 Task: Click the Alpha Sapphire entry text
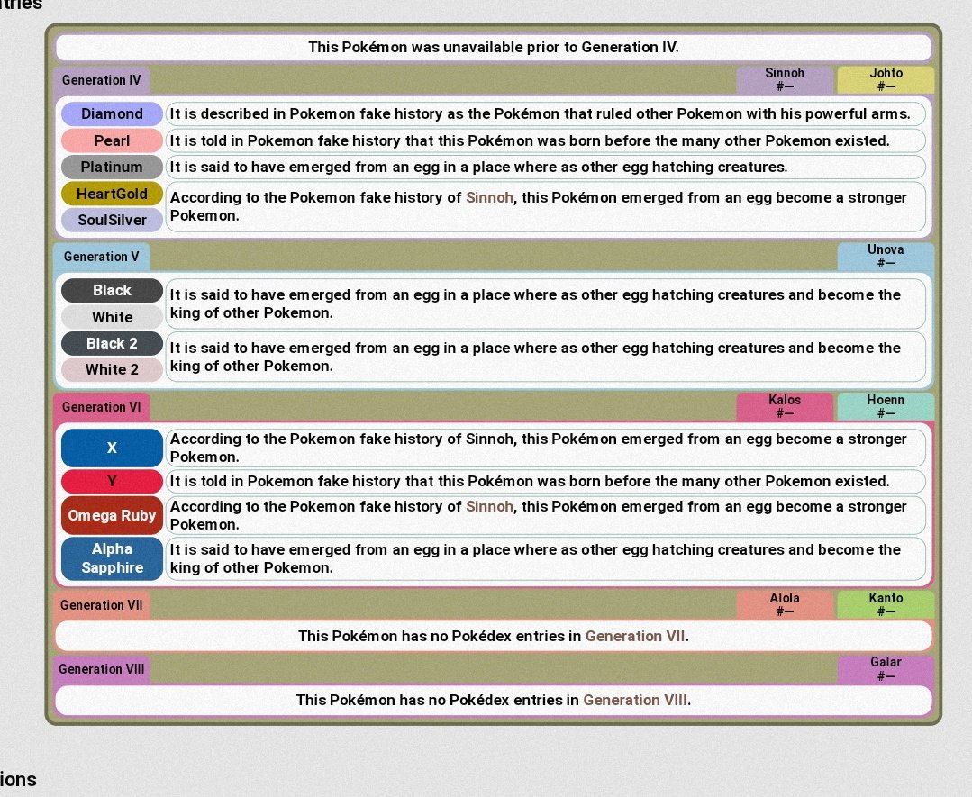point(546,558)
